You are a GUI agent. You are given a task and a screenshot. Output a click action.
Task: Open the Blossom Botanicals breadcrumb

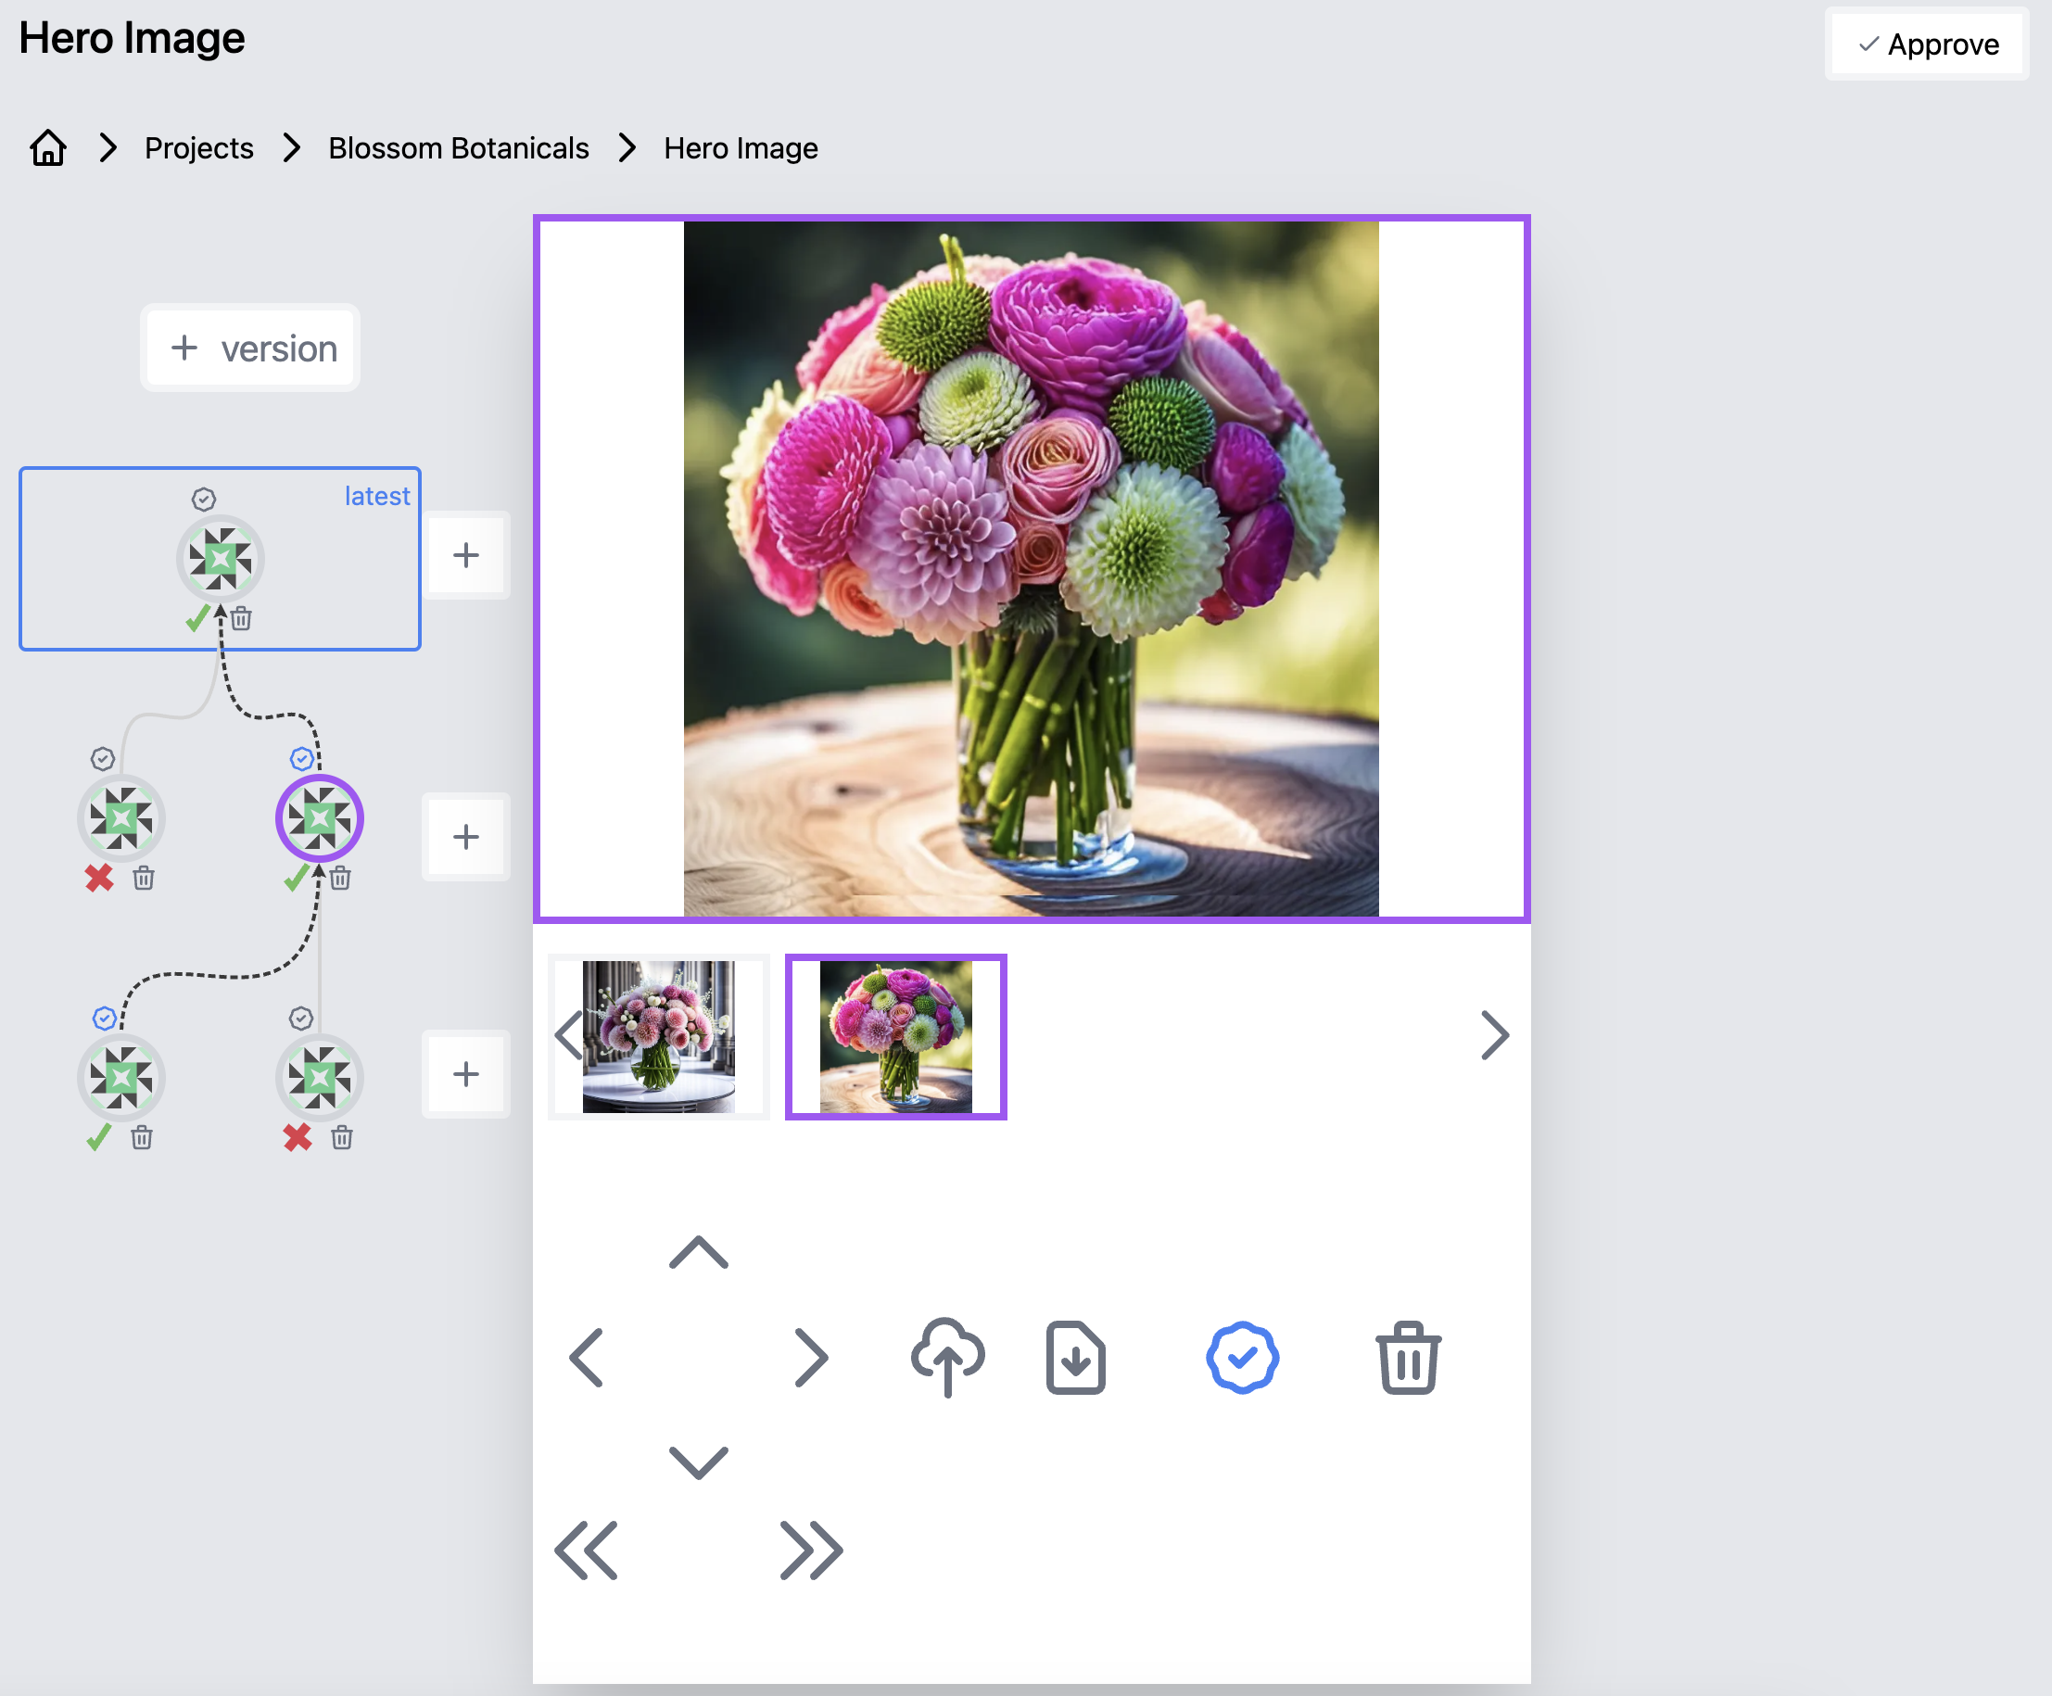click(x=458, y=148)
